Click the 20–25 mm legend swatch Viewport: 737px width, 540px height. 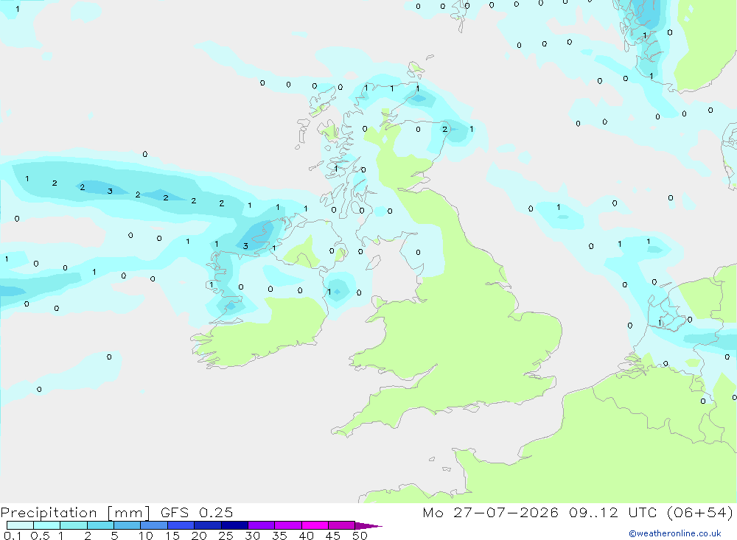tap(207, 525)
